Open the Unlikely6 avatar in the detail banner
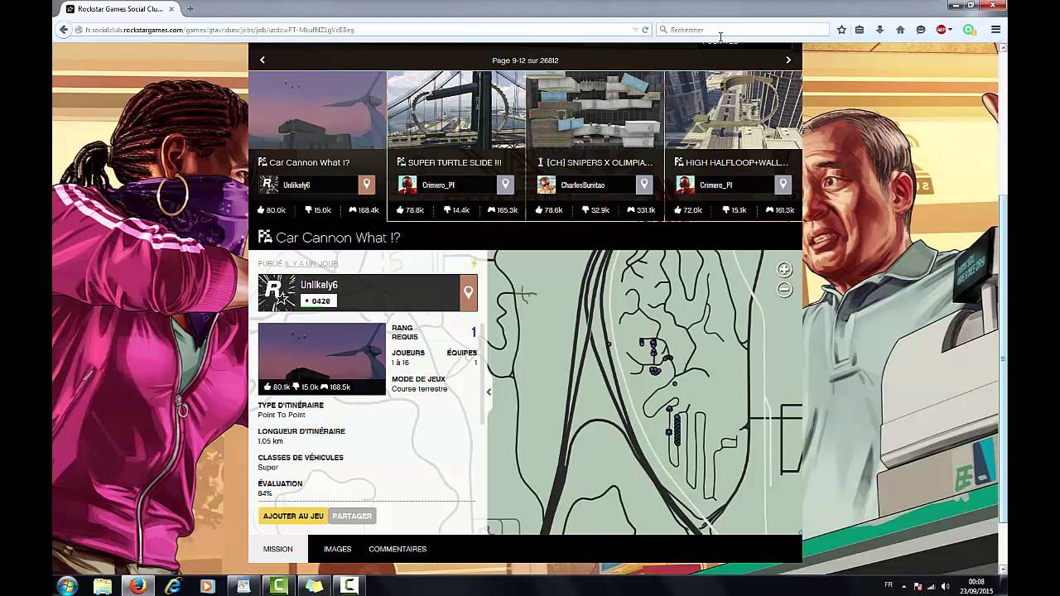The width and height of the screenshot is (1060, 596). (x=277, y=293)
